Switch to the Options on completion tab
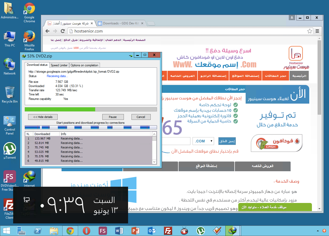This screenshot has width=329, height=236. click(84, 65)
